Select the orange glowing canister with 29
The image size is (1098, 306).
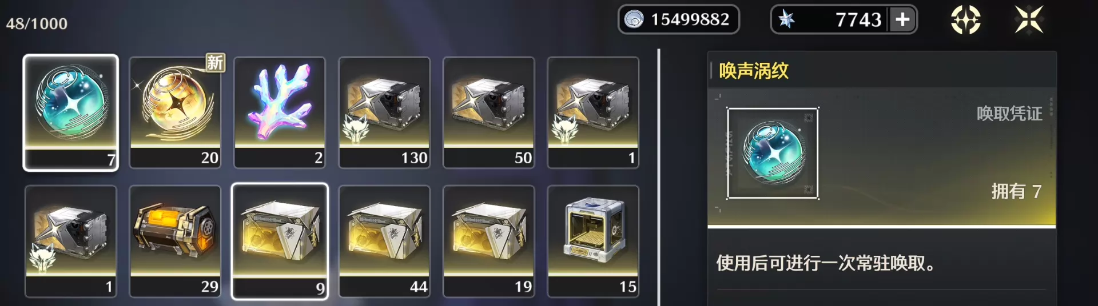click(x=176, y=241)
